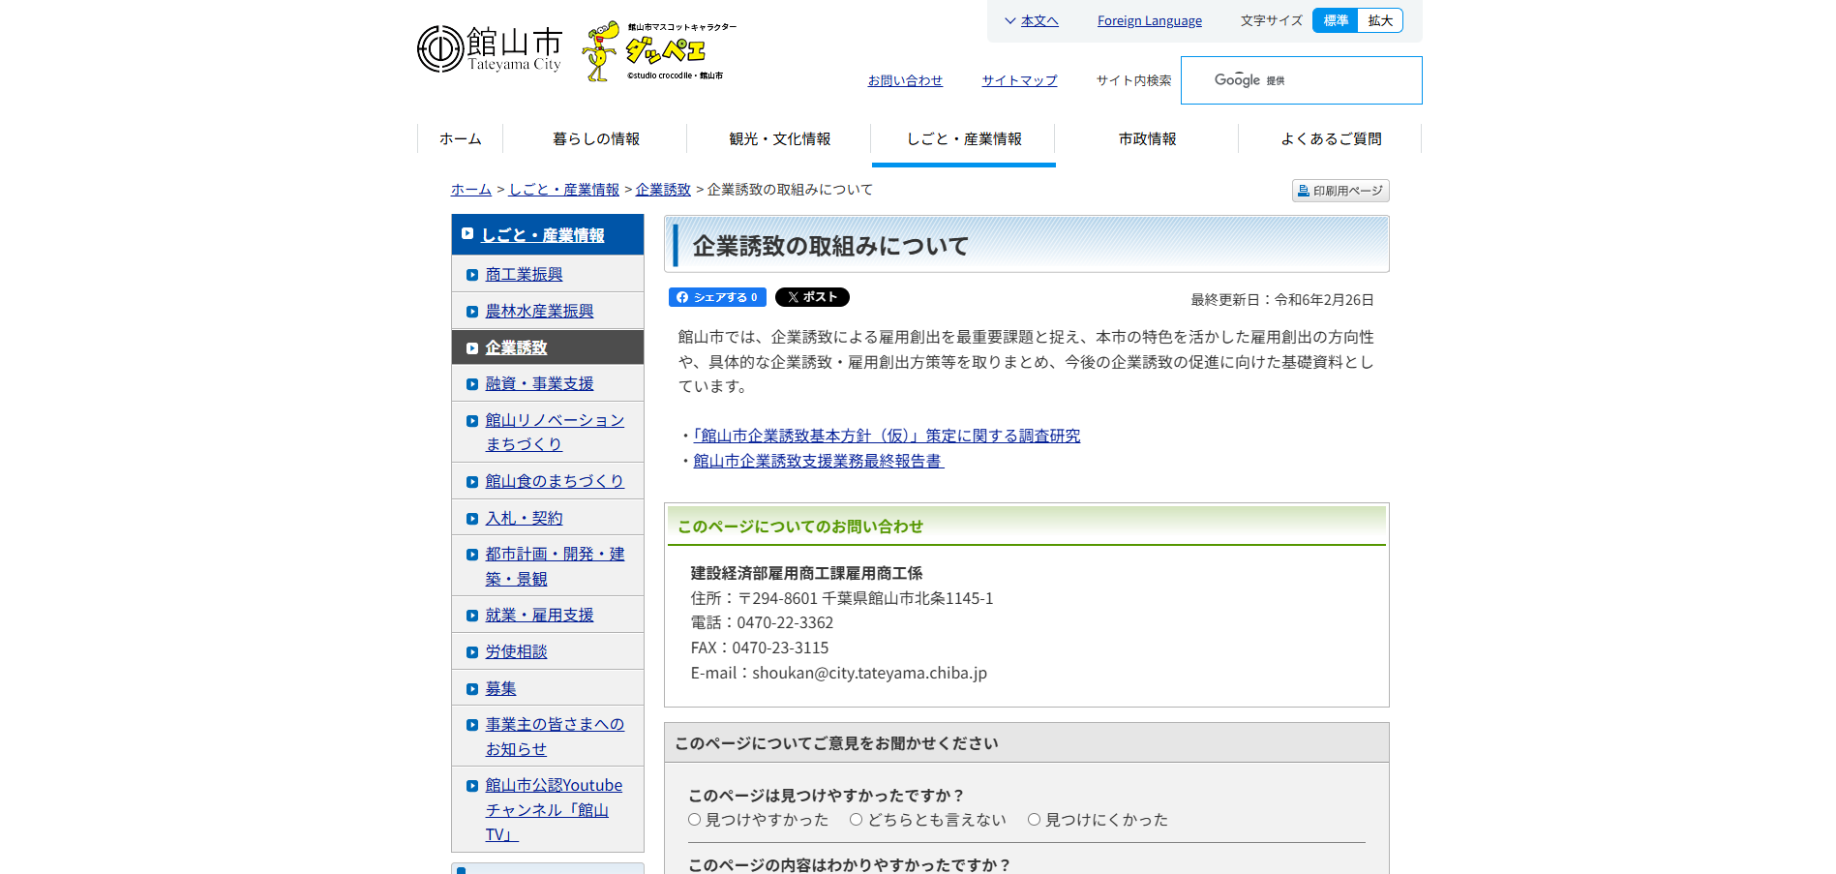Open 館山市企業誘致基本方針(仮)策定に関する調査研究 link
1836x874 pixels.
click(887, 436)
